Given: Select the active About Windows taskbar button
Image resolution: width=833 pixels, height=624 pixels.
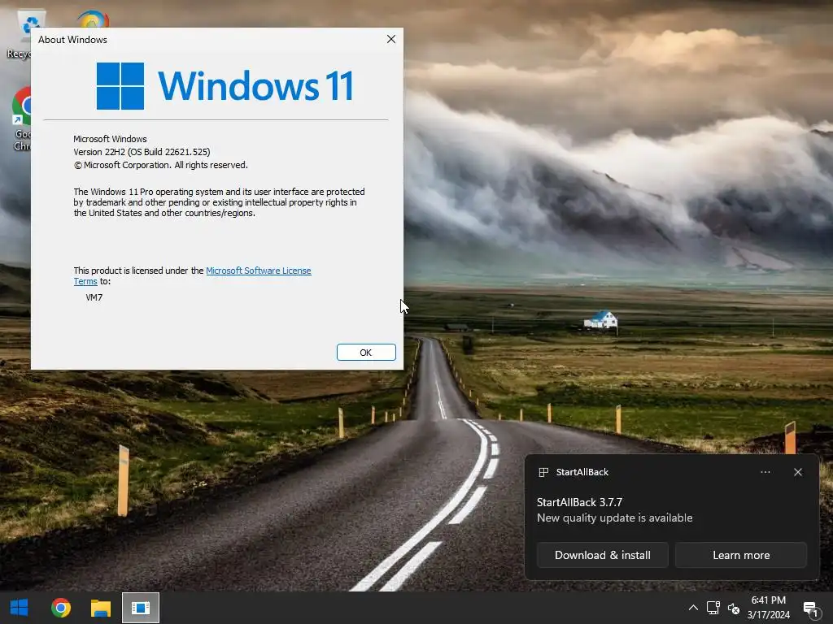Looking at the screenshot, I should pyautogui.click(x=141, y=608).
